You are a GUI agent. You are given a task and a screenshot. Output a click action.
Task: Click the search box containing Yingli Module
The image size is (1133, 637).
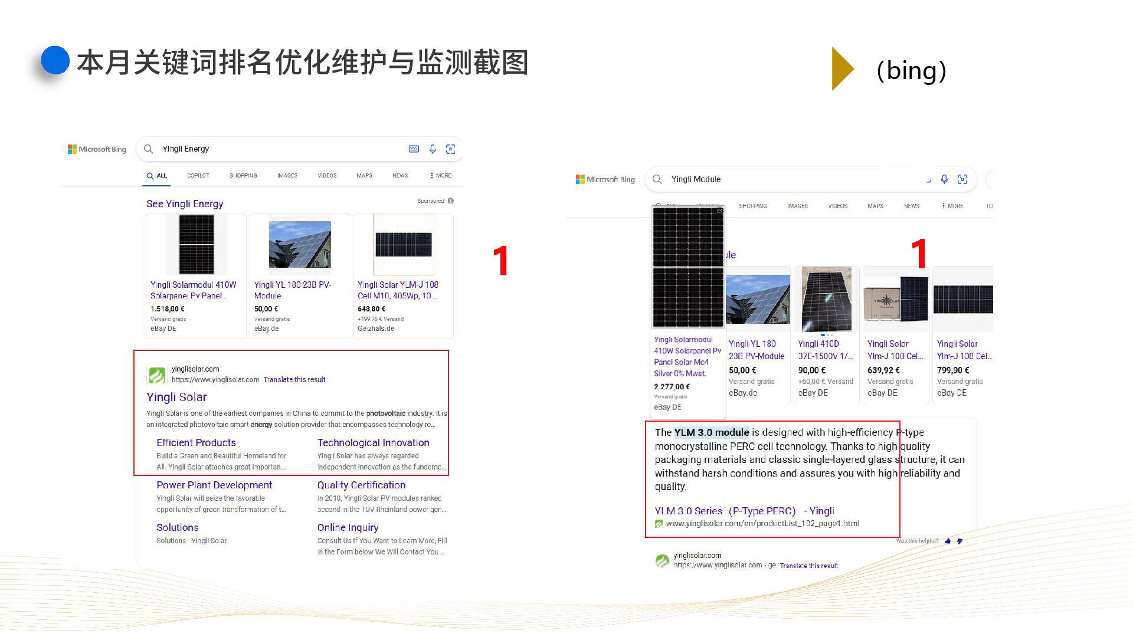pyautogui.click(x=811, y=179)
